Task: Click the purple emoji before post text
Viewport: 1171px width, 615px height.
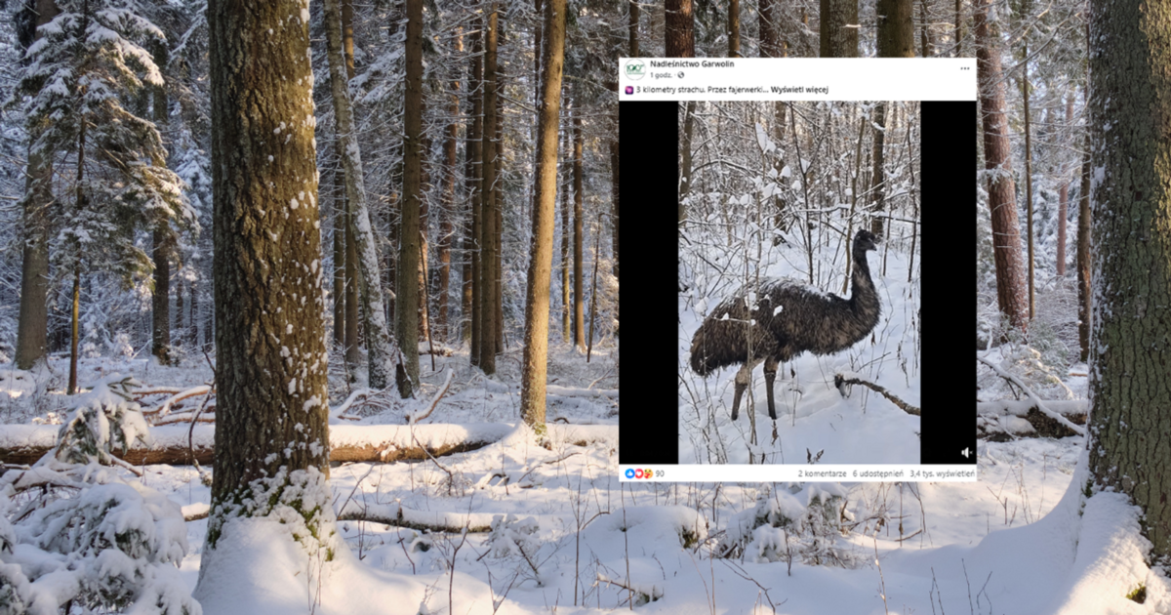Action: 629,90
